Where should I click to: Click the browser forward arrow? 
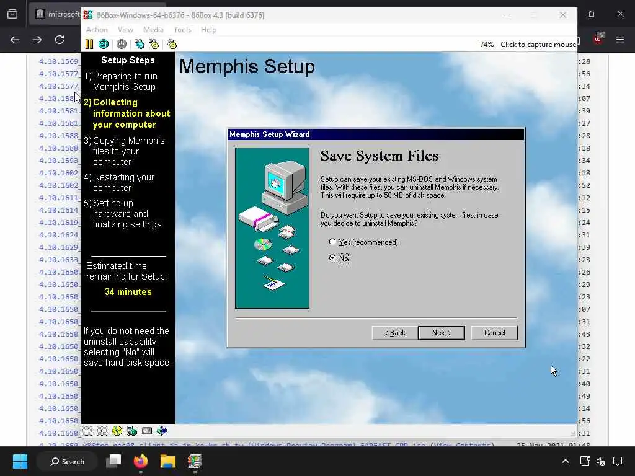[37, 40]
